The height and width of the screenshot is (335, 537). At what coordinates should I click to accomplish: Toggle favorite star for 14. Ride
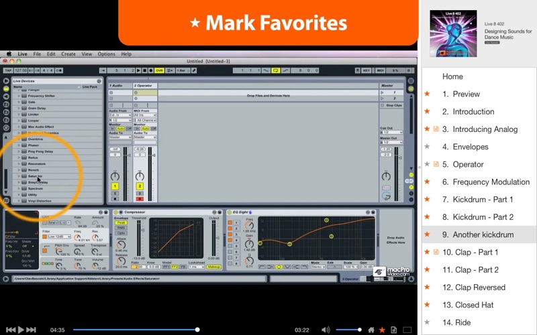click(x=427, y=322)
